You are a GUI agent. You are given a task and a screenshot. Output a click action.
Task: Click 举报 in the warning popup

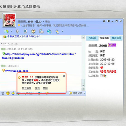point(37,88)
